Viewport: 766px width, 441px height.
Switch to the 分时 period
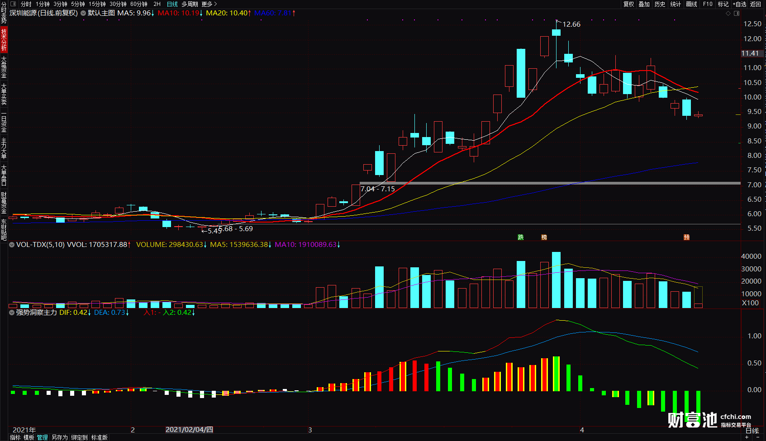pyautogui.click(x=26, y=4)
